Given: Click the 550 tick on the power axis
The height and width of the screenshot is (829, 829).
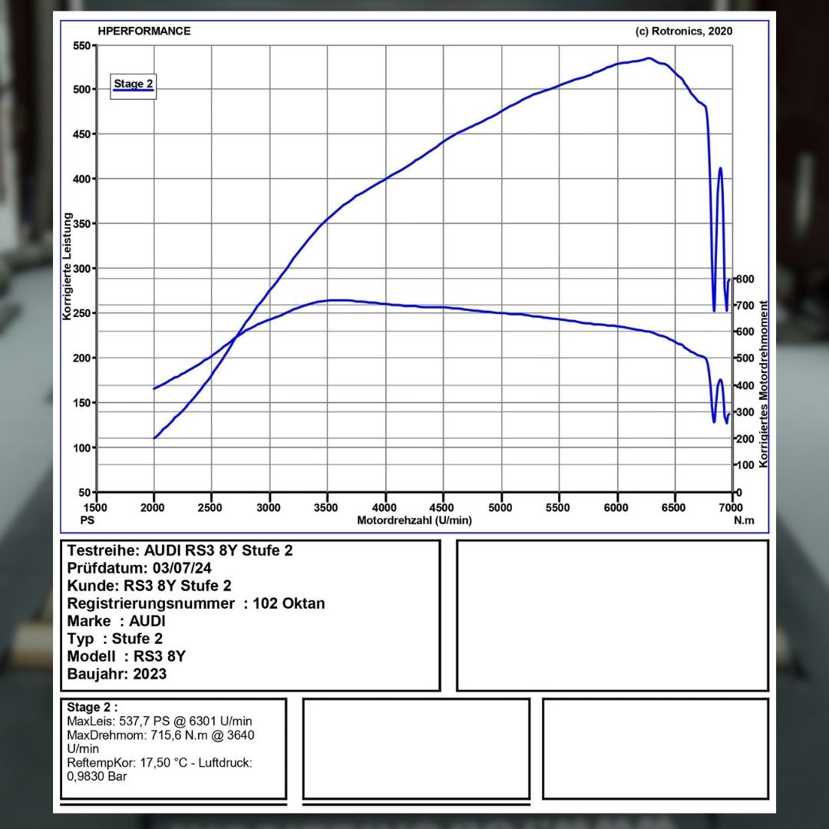Looking at the screenshot, I should click(x=81, y=45).
